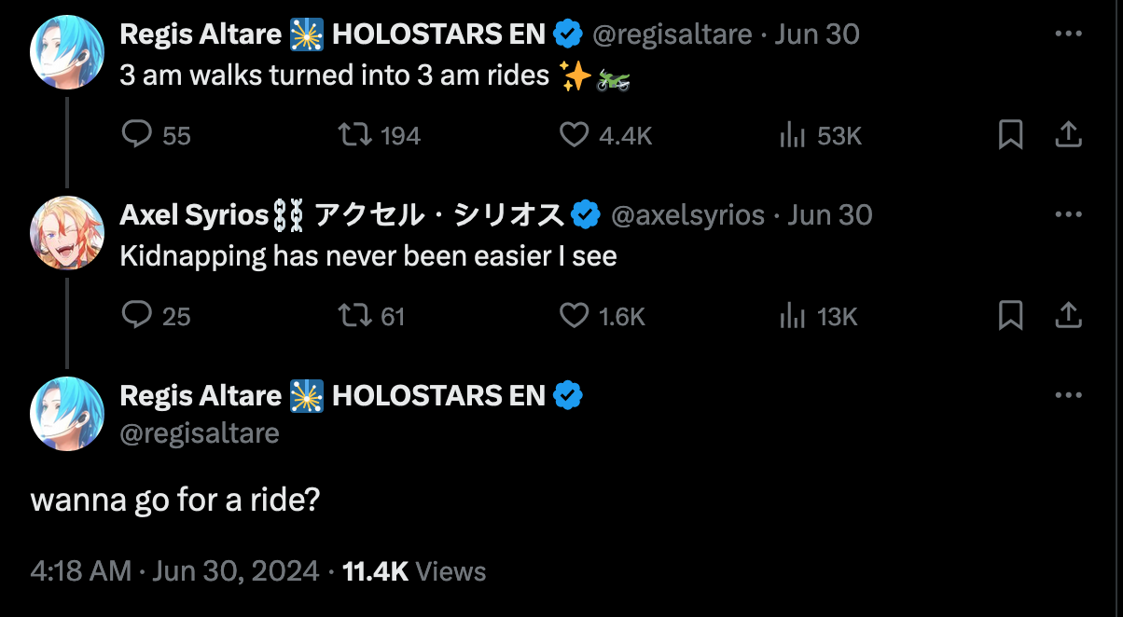Open the @regisaltare handle under the main tweet
This screenshot has width=1123, height=617.
click(x=200, y=433)
